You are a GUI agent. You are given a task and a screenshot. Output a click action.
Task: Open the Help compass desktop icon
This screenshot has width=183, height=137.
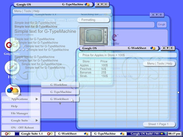click(x=12, y=67)
